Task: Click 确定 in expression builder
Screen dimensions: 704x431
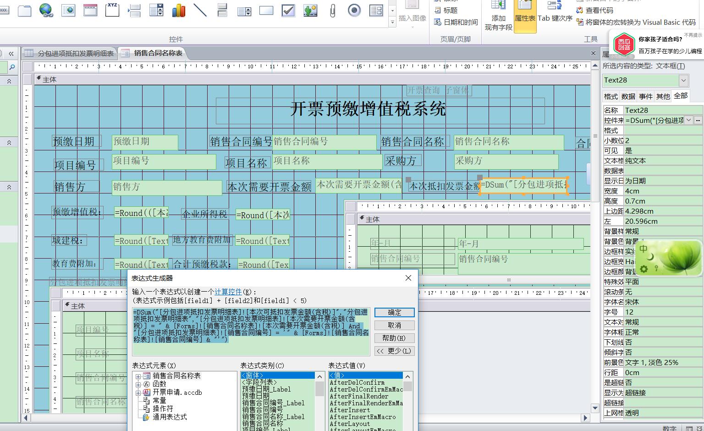Action: coord(394,312)
